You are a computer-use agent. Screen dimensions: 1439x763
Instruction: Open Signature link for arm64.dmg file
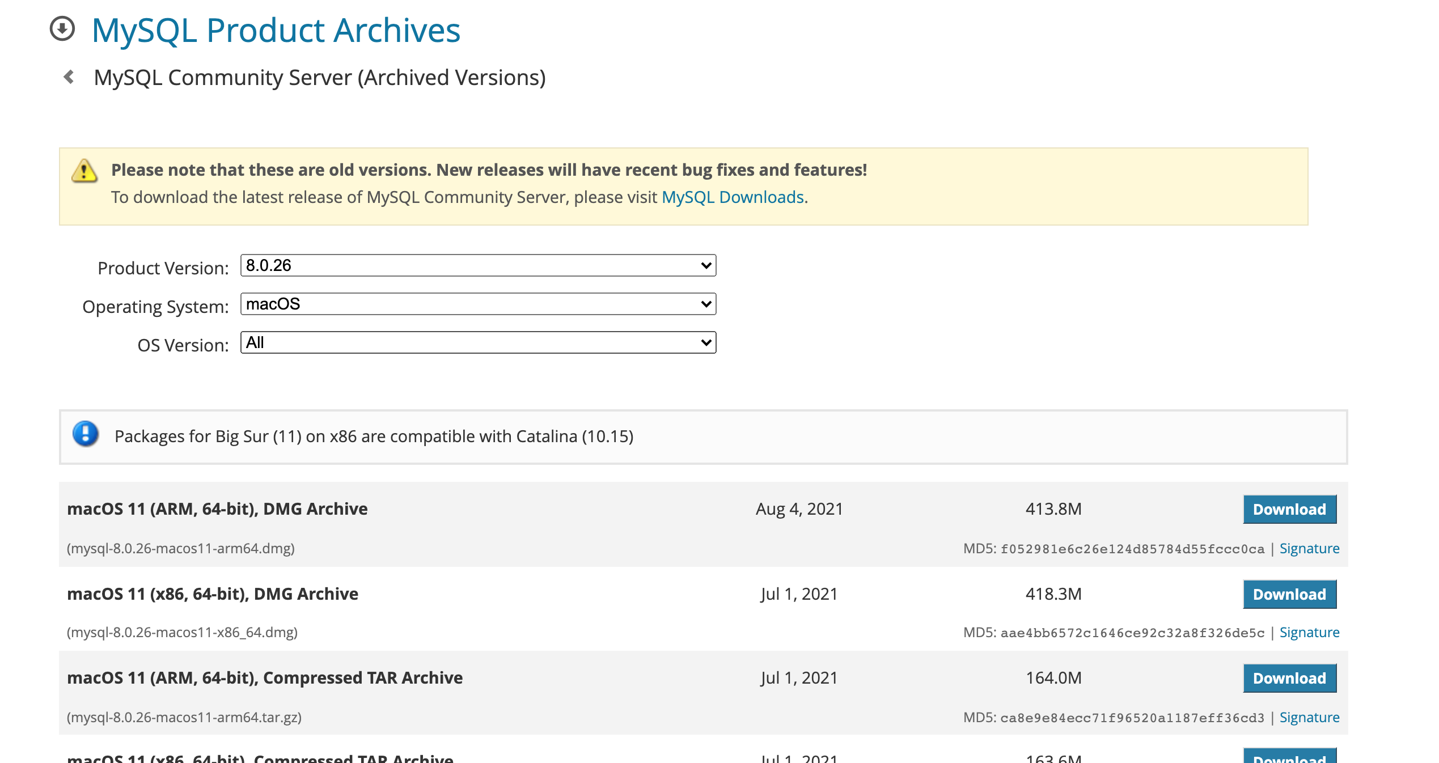1309,549
